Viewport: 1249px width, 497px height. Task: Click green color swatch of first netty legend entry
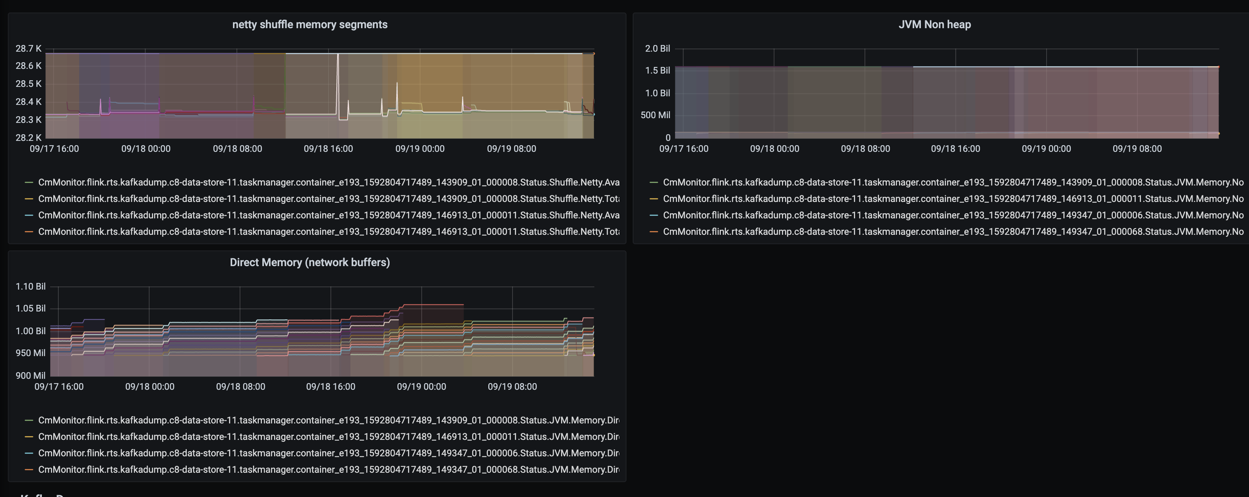(x=29, y=183)
